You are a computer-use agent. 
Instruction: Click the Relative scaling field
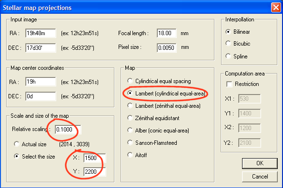click(x=68, y=129)
